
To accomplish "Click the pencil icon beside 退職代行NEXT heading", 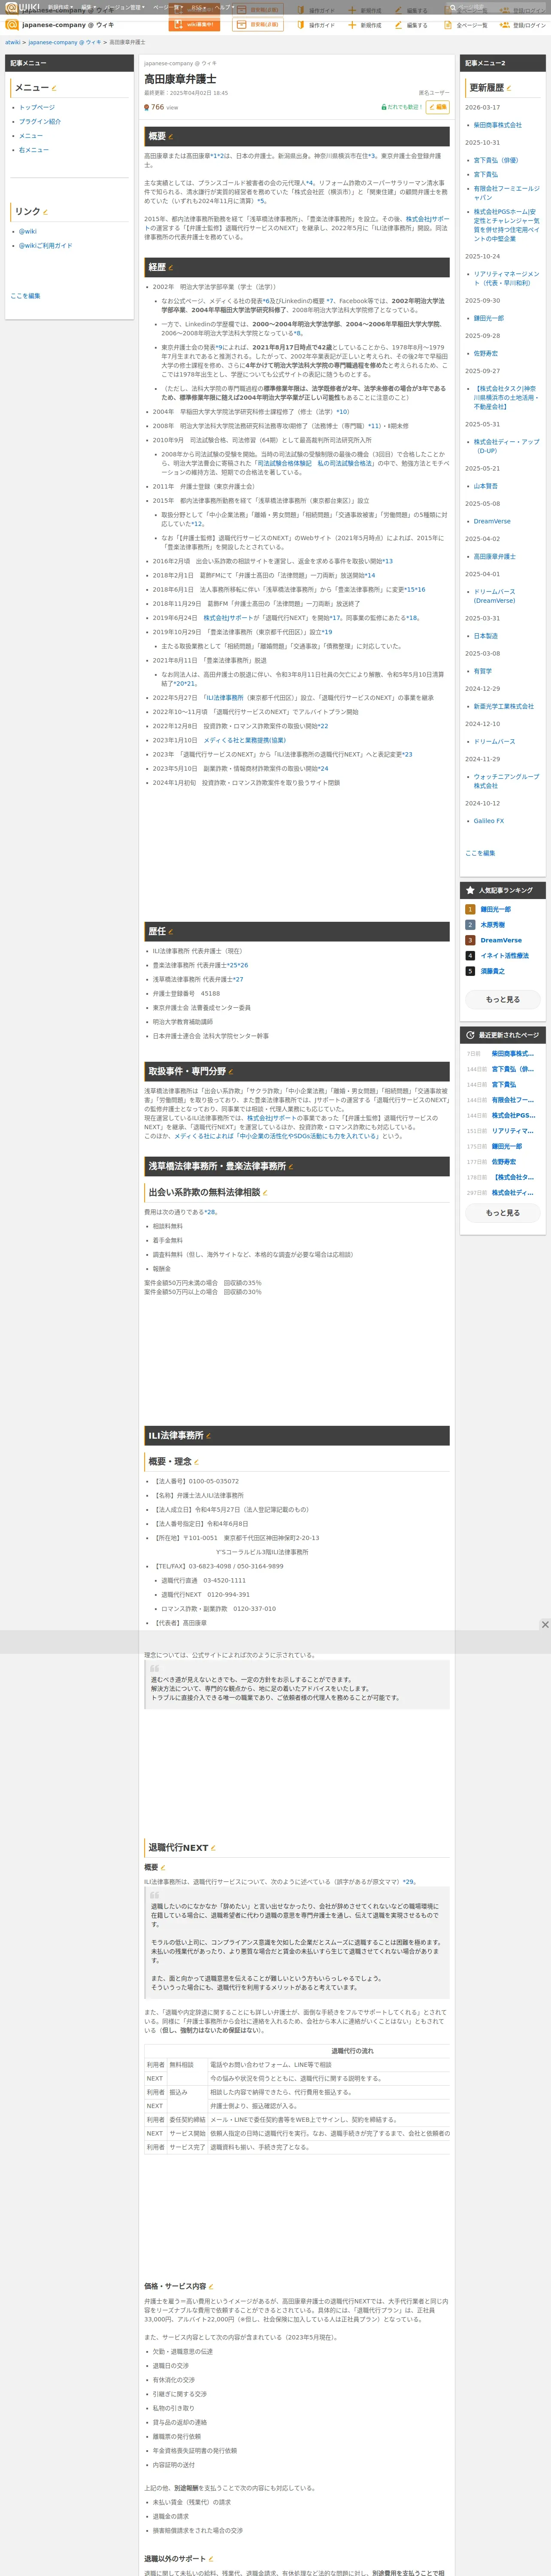I will click(x=213, y=1847).
